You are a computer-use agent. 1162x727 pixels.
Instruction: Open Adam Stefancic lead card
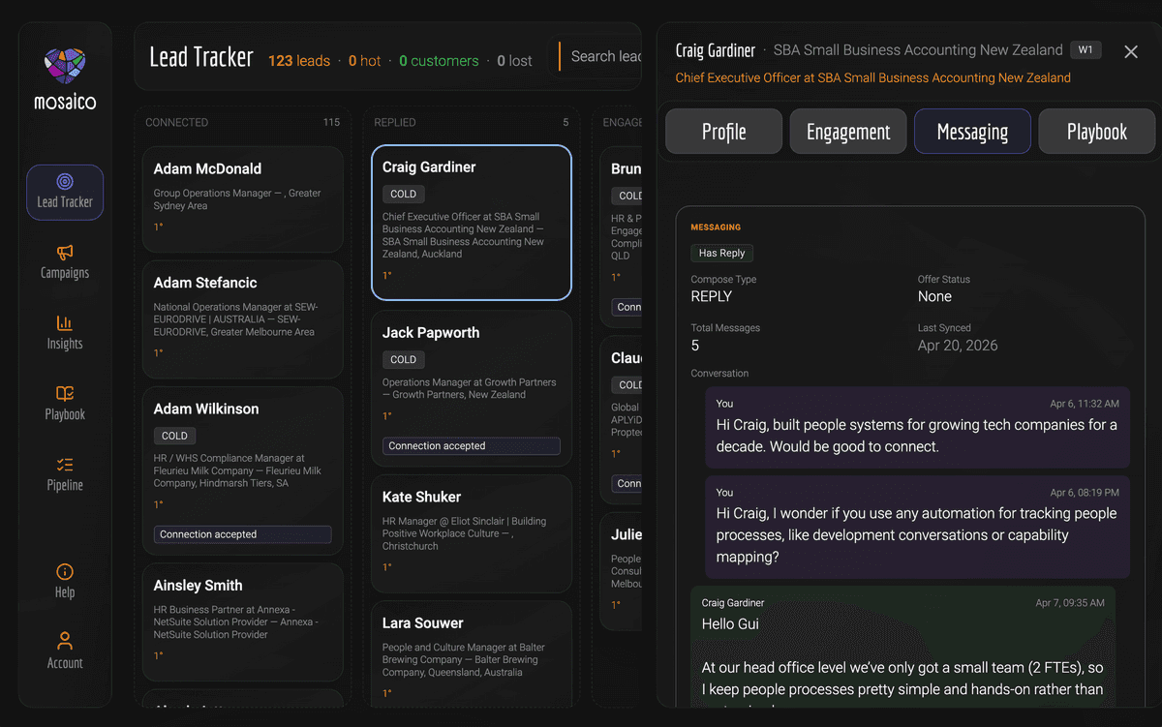tap(243, 318)
